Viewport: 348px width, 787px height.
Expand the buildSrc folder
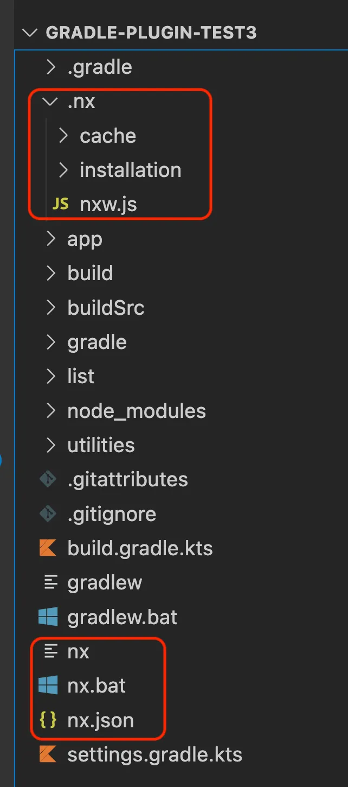(x=106, y=308)
